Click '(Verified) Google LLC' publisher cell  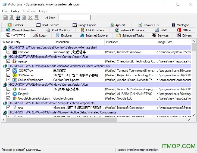[118, 98]
